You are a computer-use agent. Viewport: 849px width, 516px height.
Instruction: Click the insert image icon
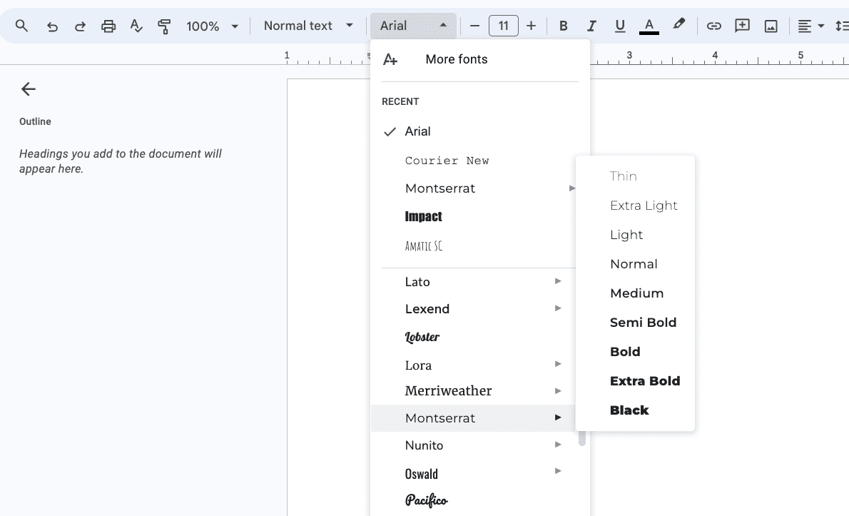771,26
